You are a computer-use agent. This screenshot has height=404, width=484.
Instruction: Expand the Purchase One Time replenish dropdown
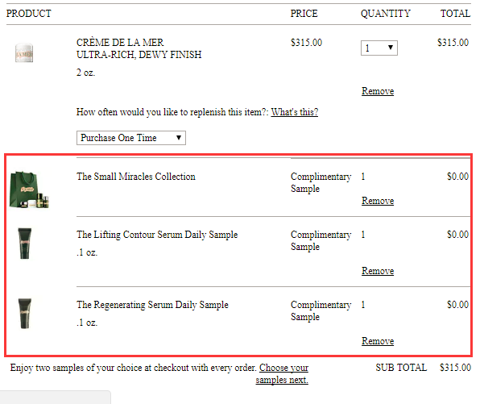coord(131,138)
